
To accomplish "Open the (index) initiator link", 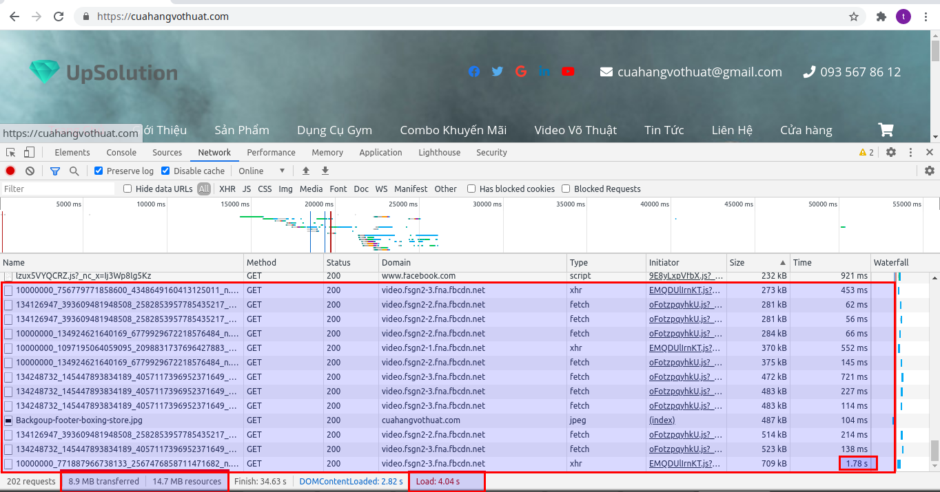I will 662,420.
